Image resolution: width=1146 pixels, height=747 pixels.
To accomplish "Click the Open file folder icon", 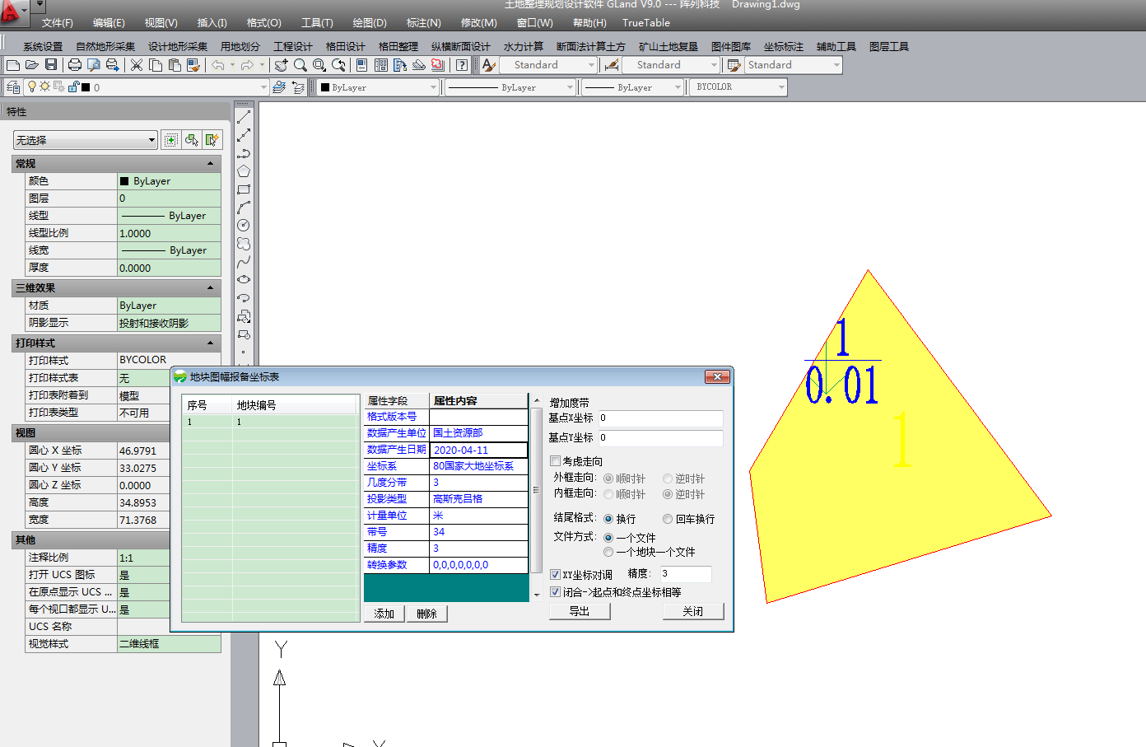I will pyautogui.click(x=32, y=65).
